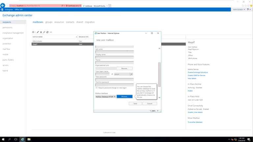Select recipients in left navigation
253x142 pixels.
coord(7,22)
